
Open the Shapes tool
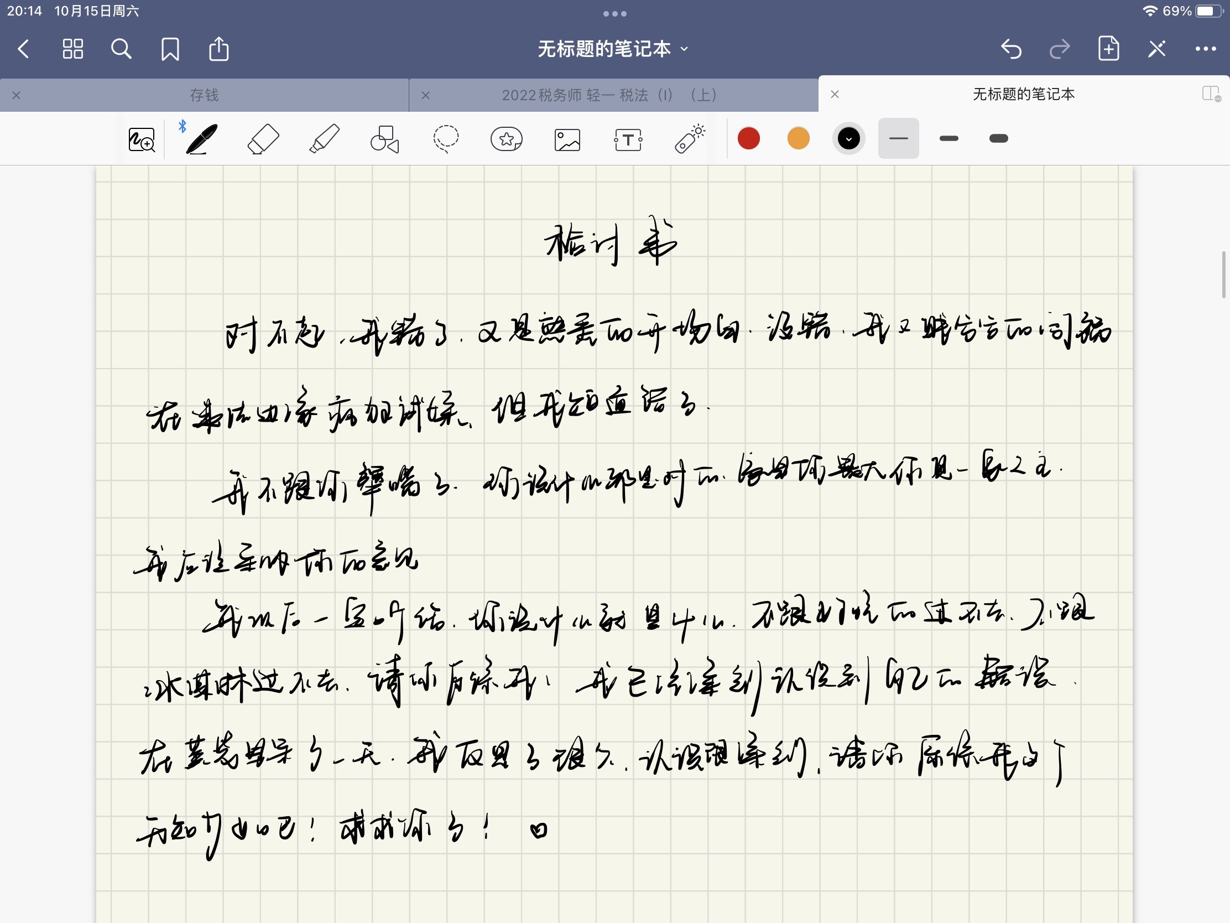click(385, 139)
